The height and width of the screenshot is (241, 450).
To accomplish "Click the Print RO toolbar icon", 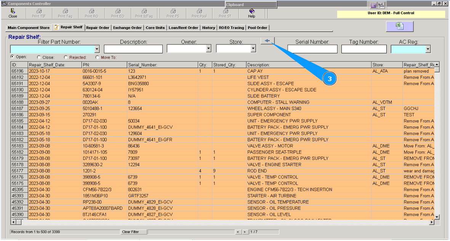I will [91, 11].
